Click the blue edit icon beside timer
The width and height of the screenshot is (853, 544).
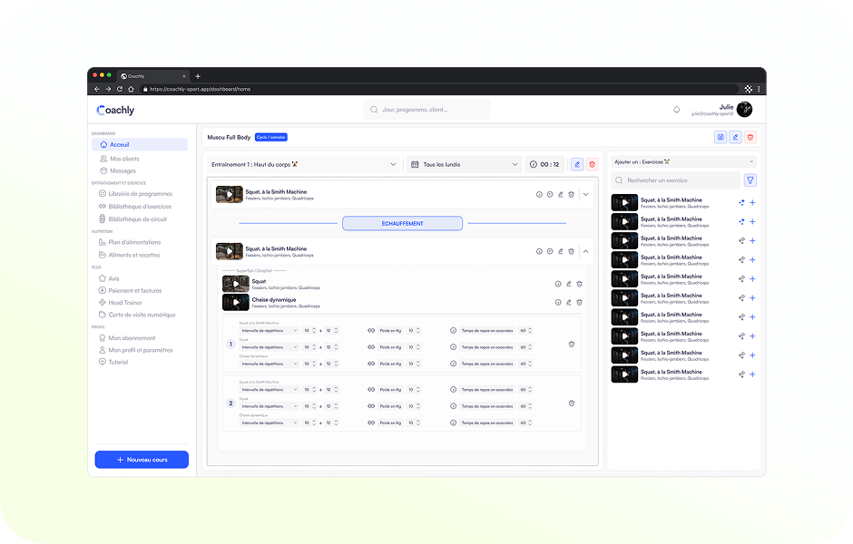click(x=577, y=164)
